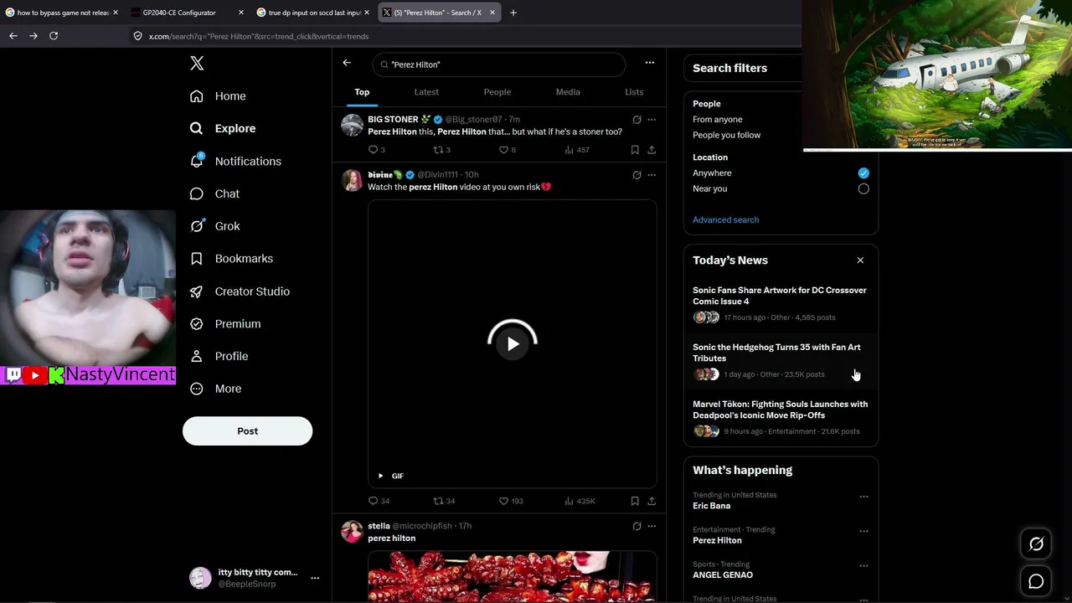Switch to the Lists tab

(634, 92)
